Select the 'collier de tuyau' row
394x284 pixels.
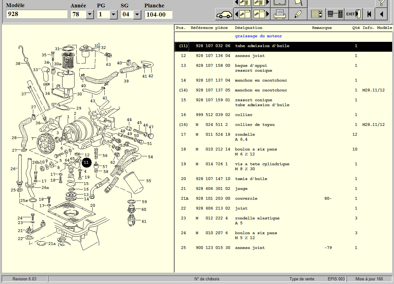coord(283,125)
